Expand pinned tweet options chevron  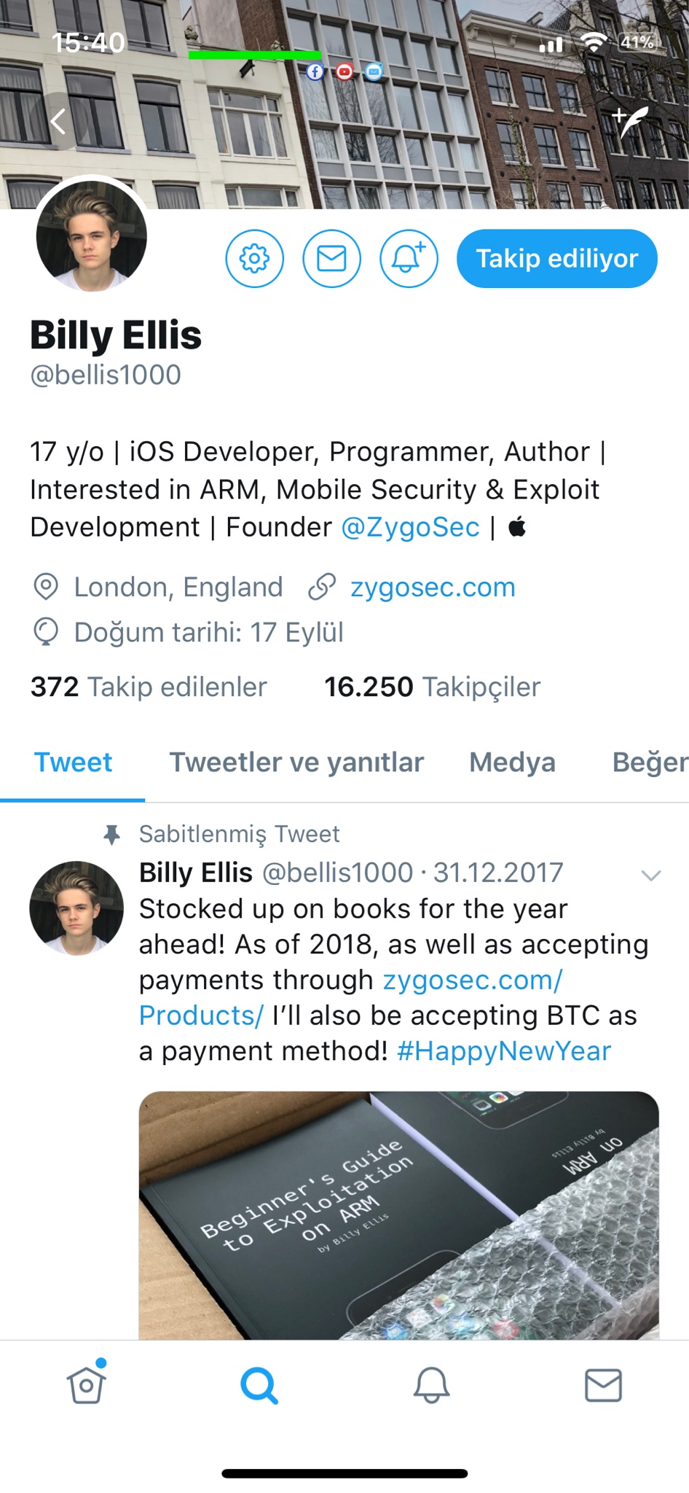coord(650,875)
